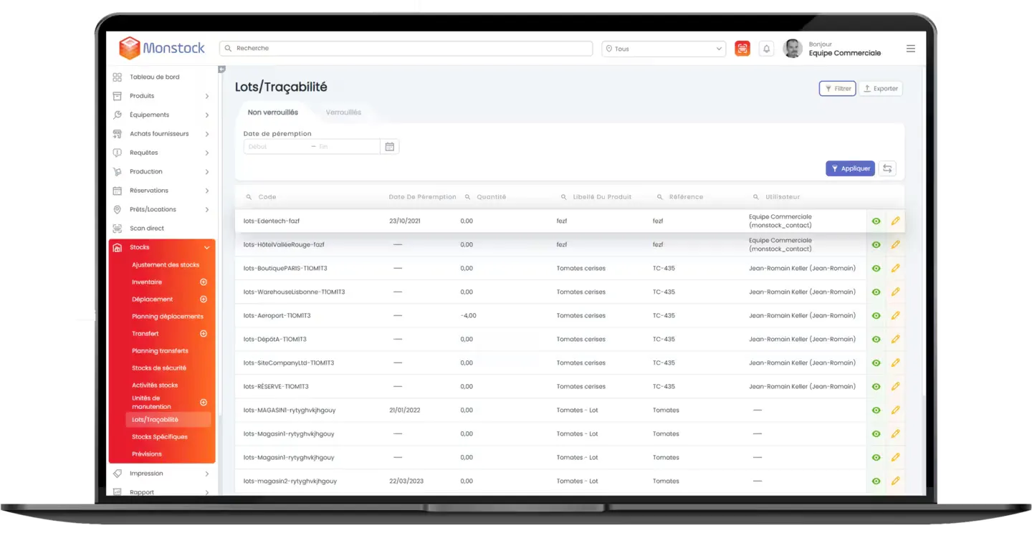Viewport: 1032px width, 543px height.
Task: Click the Exporter button
Action: point(881,89)
